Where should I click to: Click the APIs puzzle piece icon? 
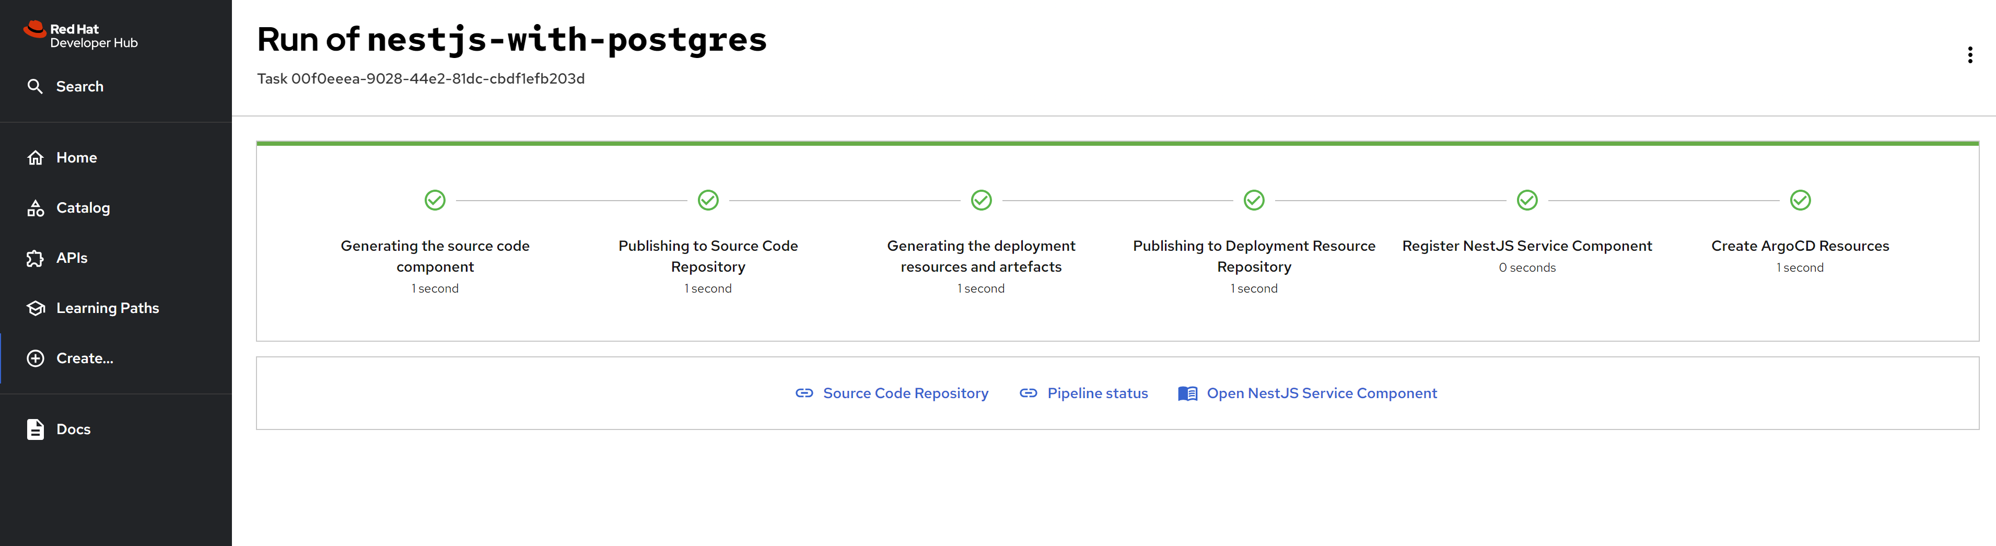point(36,258)
